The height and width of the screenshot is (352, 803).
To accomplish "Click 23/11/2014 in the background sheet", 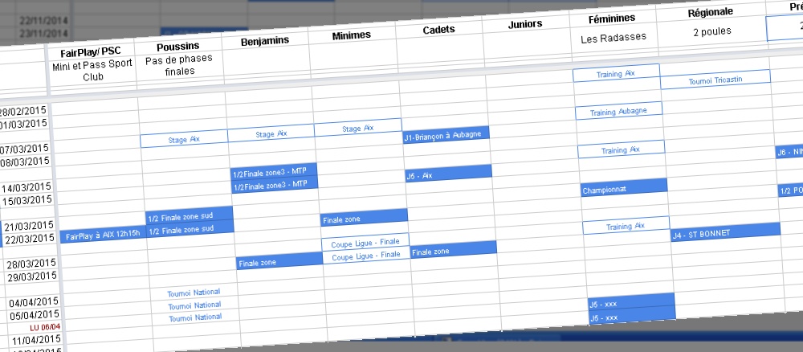I will 43,33.
